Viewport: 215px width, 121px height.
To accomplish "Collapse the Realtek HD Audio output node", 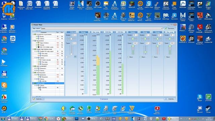I will [x=35, y=51].
